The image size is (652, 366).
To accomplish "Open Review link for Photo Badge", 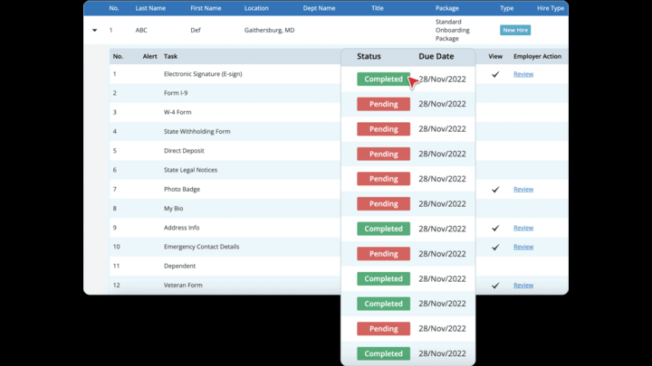I will pyautogui.click(x=523, y=190).
